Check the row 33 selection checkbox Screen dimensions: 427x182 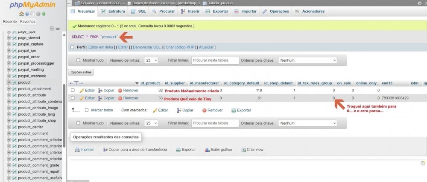pyautogui.click(x=73, y=98)
